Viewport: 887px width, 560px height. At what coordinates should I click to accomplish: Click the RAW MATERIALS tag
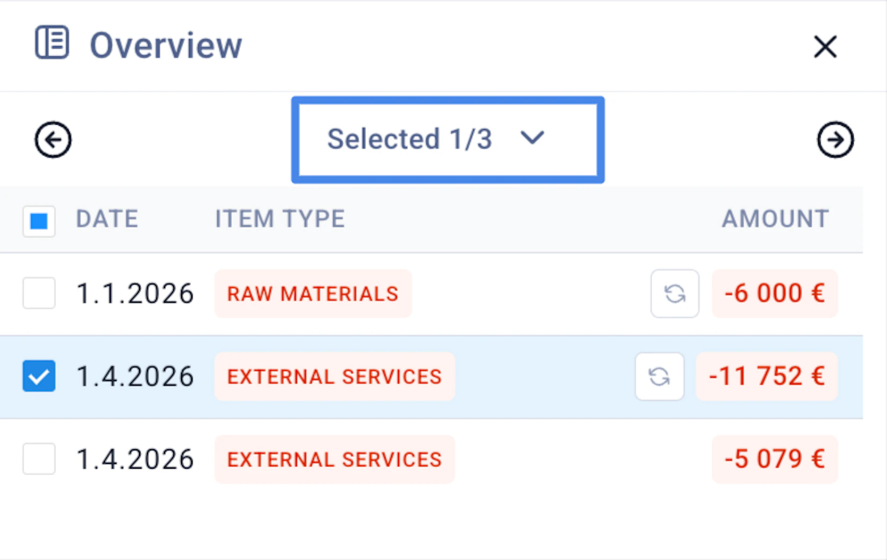click(x=313, y=294)
